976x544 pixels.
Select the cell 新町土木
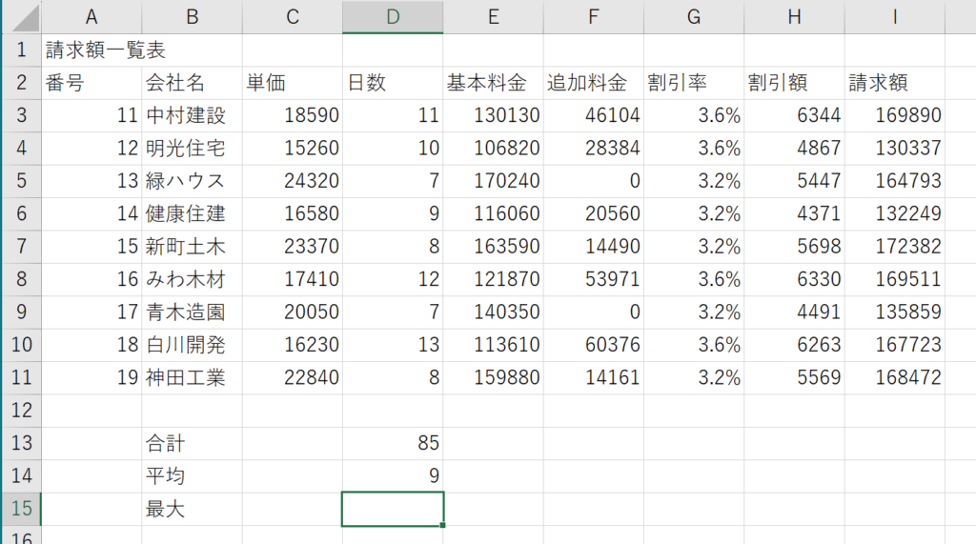[x=192, y=247]
